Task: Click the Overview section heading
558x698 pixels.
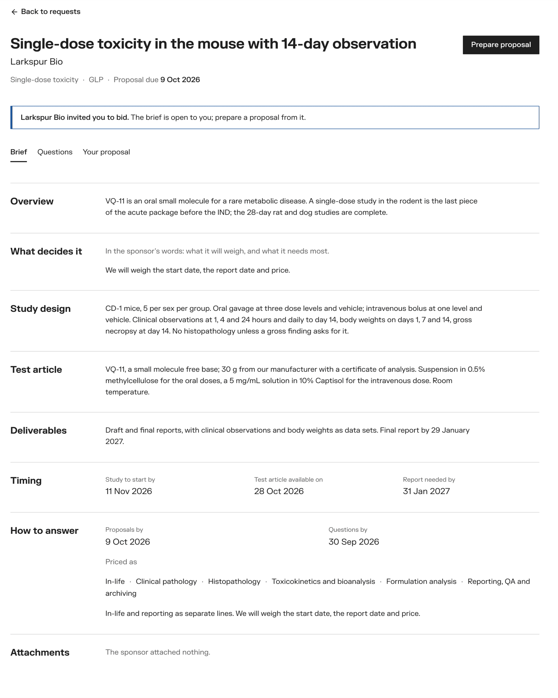Action: pos(32,201)
